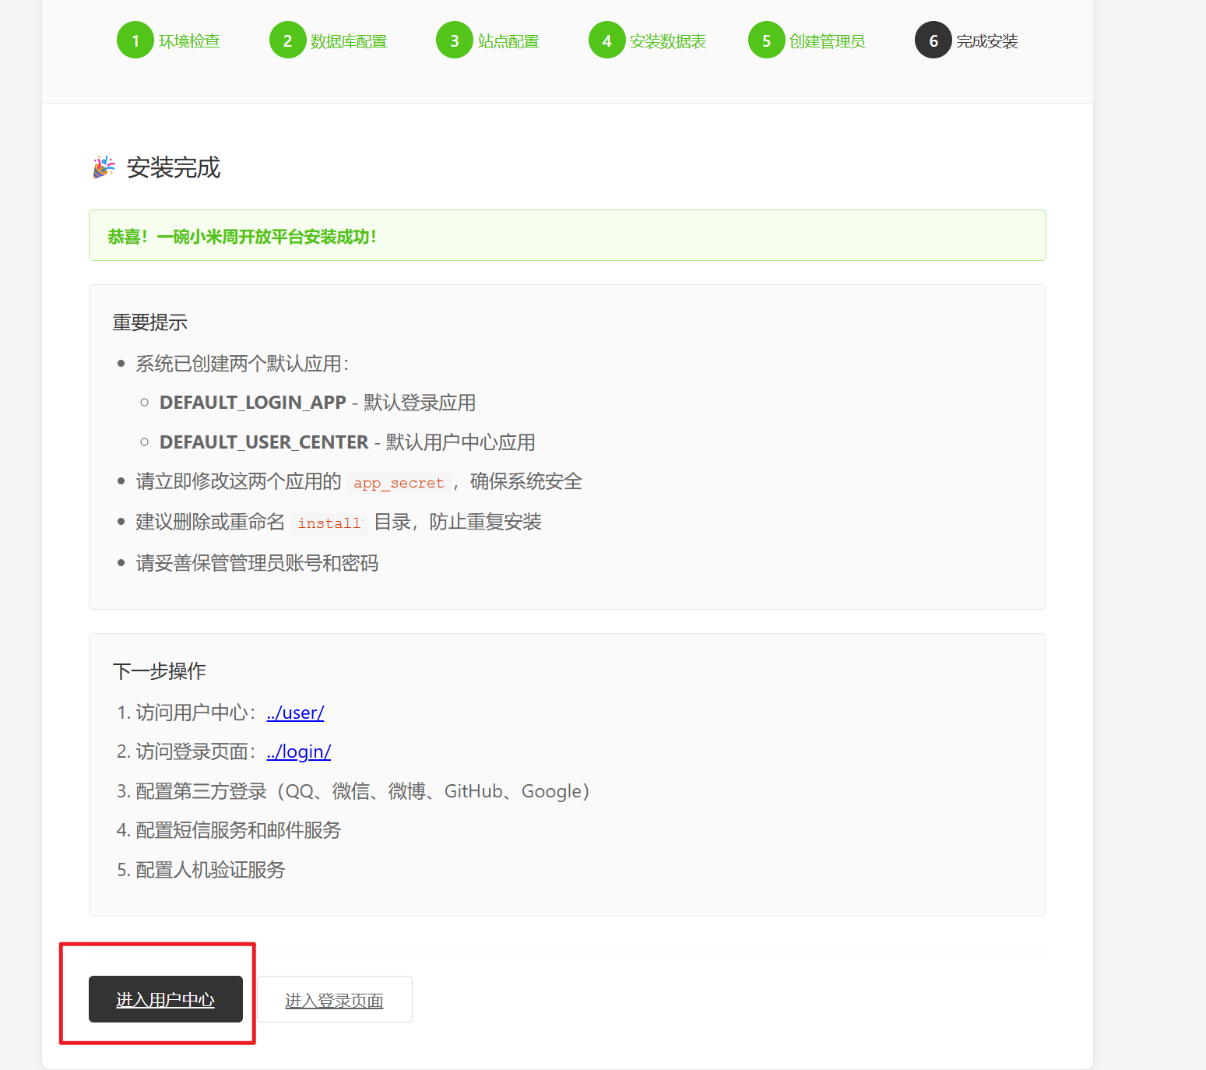Screen dimensions: 1206x1070
Task: Click the step 3 站点配置 circle
Action: (x=455, y=40)
